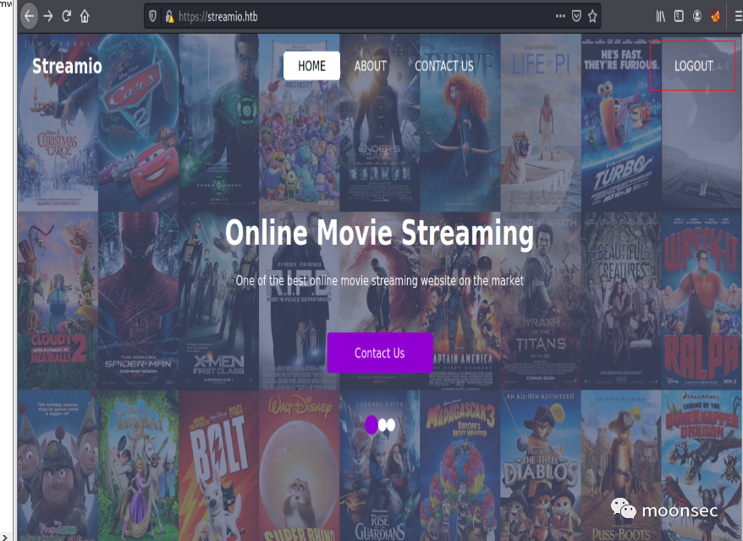Viewport: 743px width, 541px height.
Task: Click the Christmas Carol poster
Action: 58,122
